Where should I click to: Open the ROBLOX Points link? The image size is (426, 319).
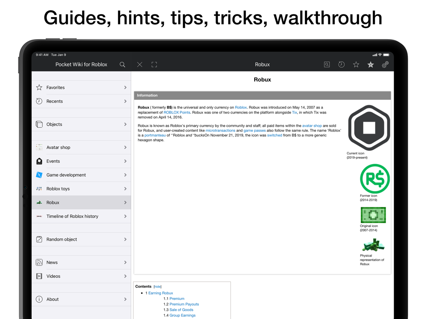coord(177,112)
